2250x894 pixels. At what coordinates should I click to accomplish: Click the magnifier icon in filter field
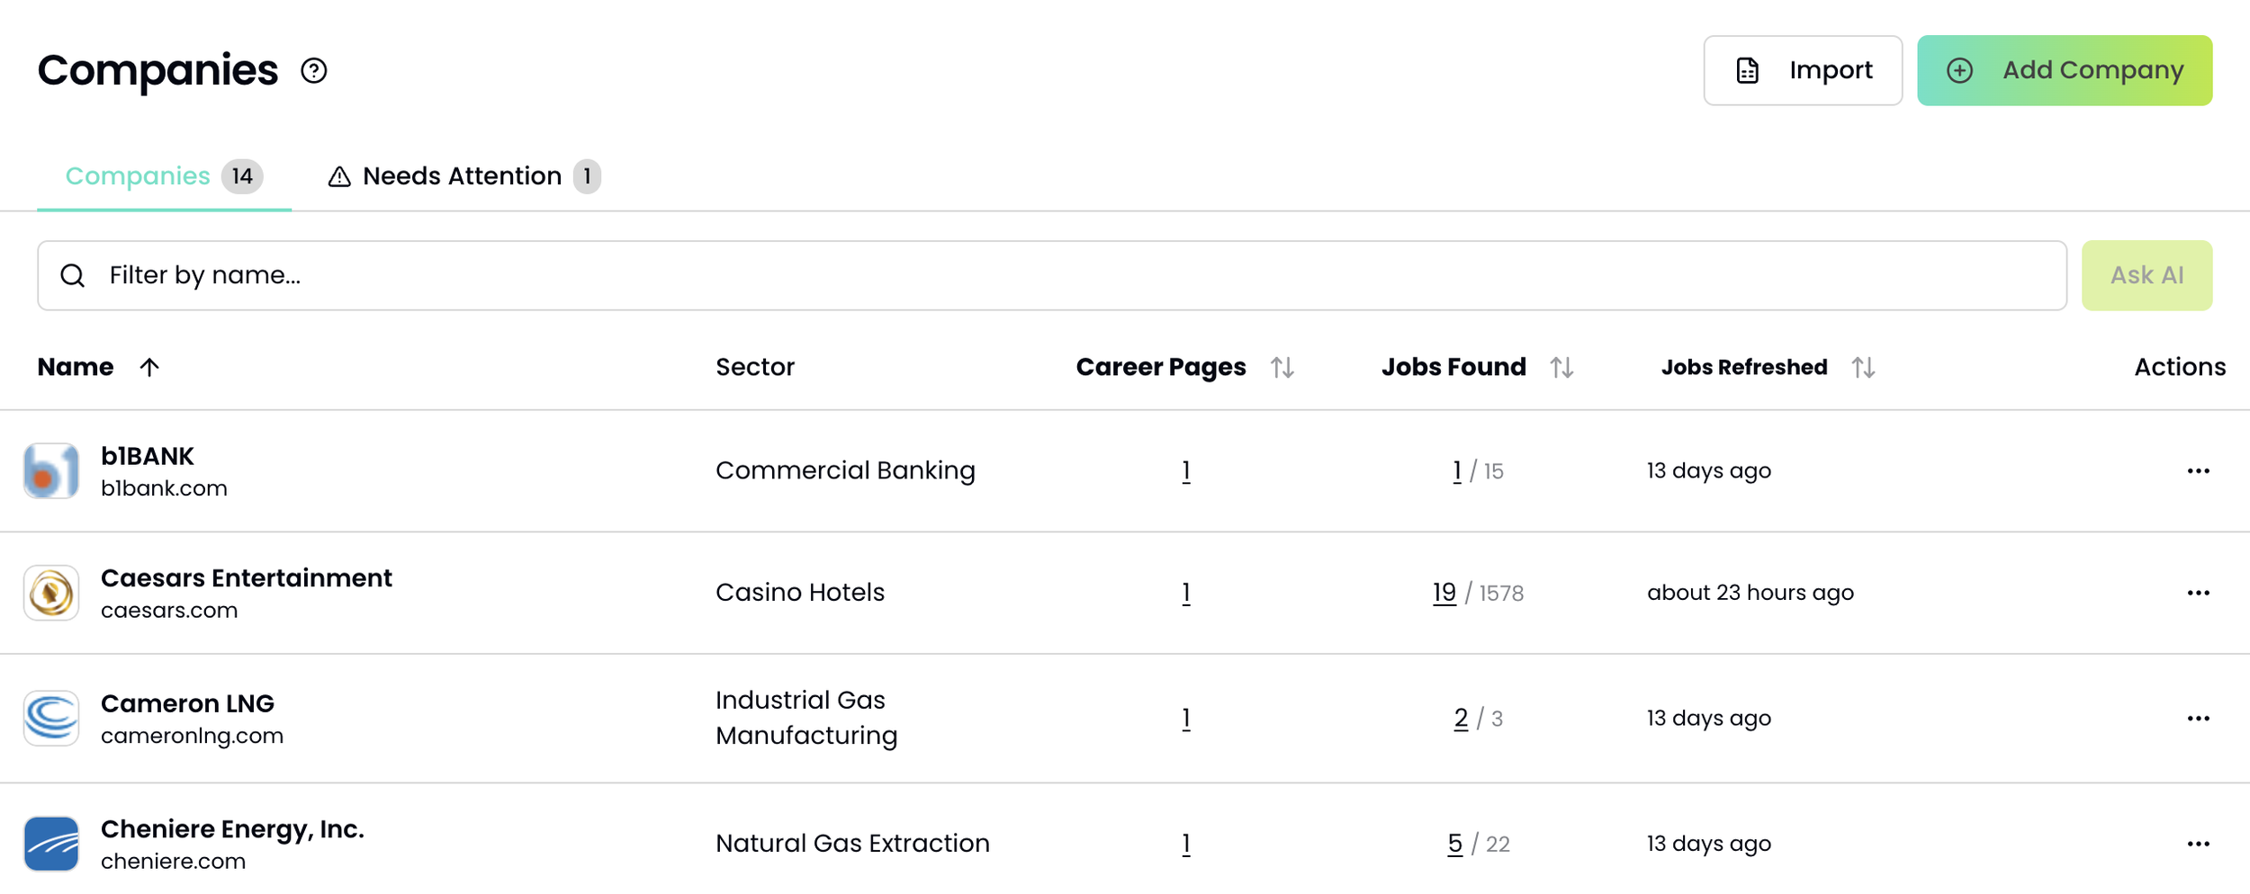tap(73, 275)
